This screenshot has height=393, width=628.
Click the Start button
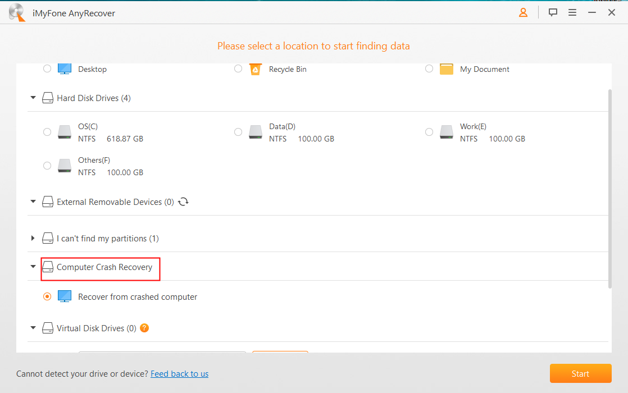(x=580, y=373)
